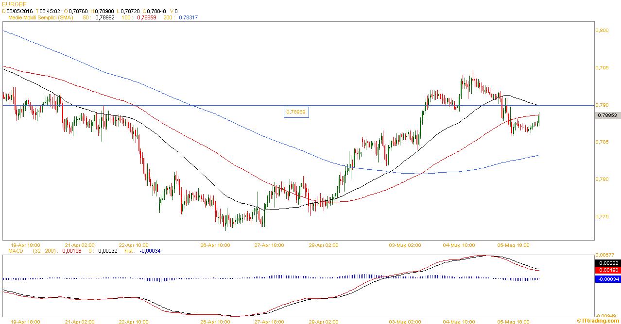This screenshot has width=621, height=324.
Task: Click the red SMA 100 value 0,78859
Action: click(146, 17)
